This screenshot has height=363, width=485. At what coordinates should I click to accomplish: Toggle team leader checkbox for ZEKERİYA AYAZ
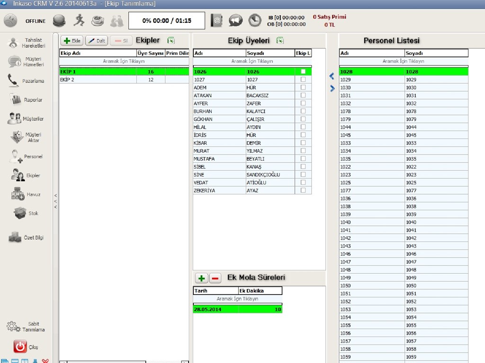[x=303, y=190]
